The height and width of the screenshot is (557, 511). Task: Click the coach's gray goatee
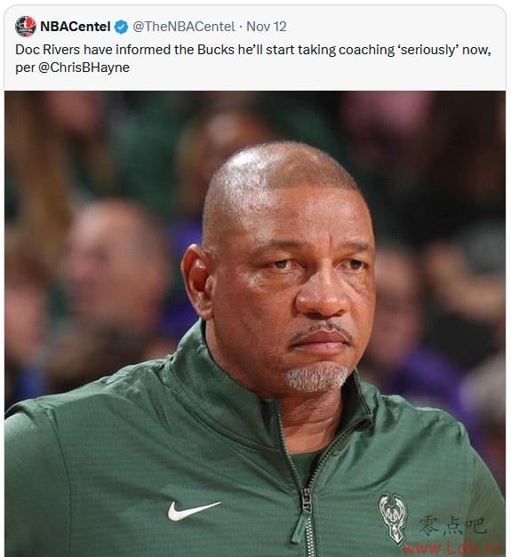pos(316,378)
